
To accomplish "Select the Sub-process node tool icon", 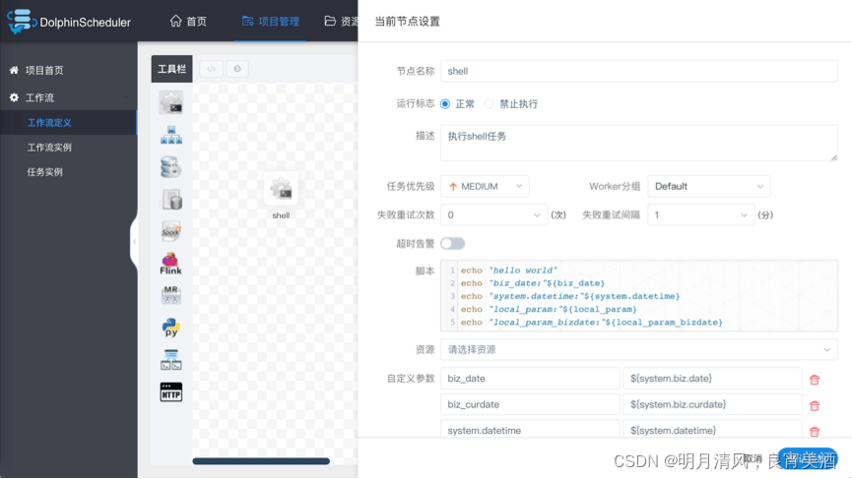I will click(x=171, y=135).
